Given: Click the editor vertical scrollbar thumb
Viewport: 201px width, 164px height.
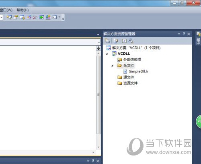Looking at the screenshot, I should pos(98,95).
